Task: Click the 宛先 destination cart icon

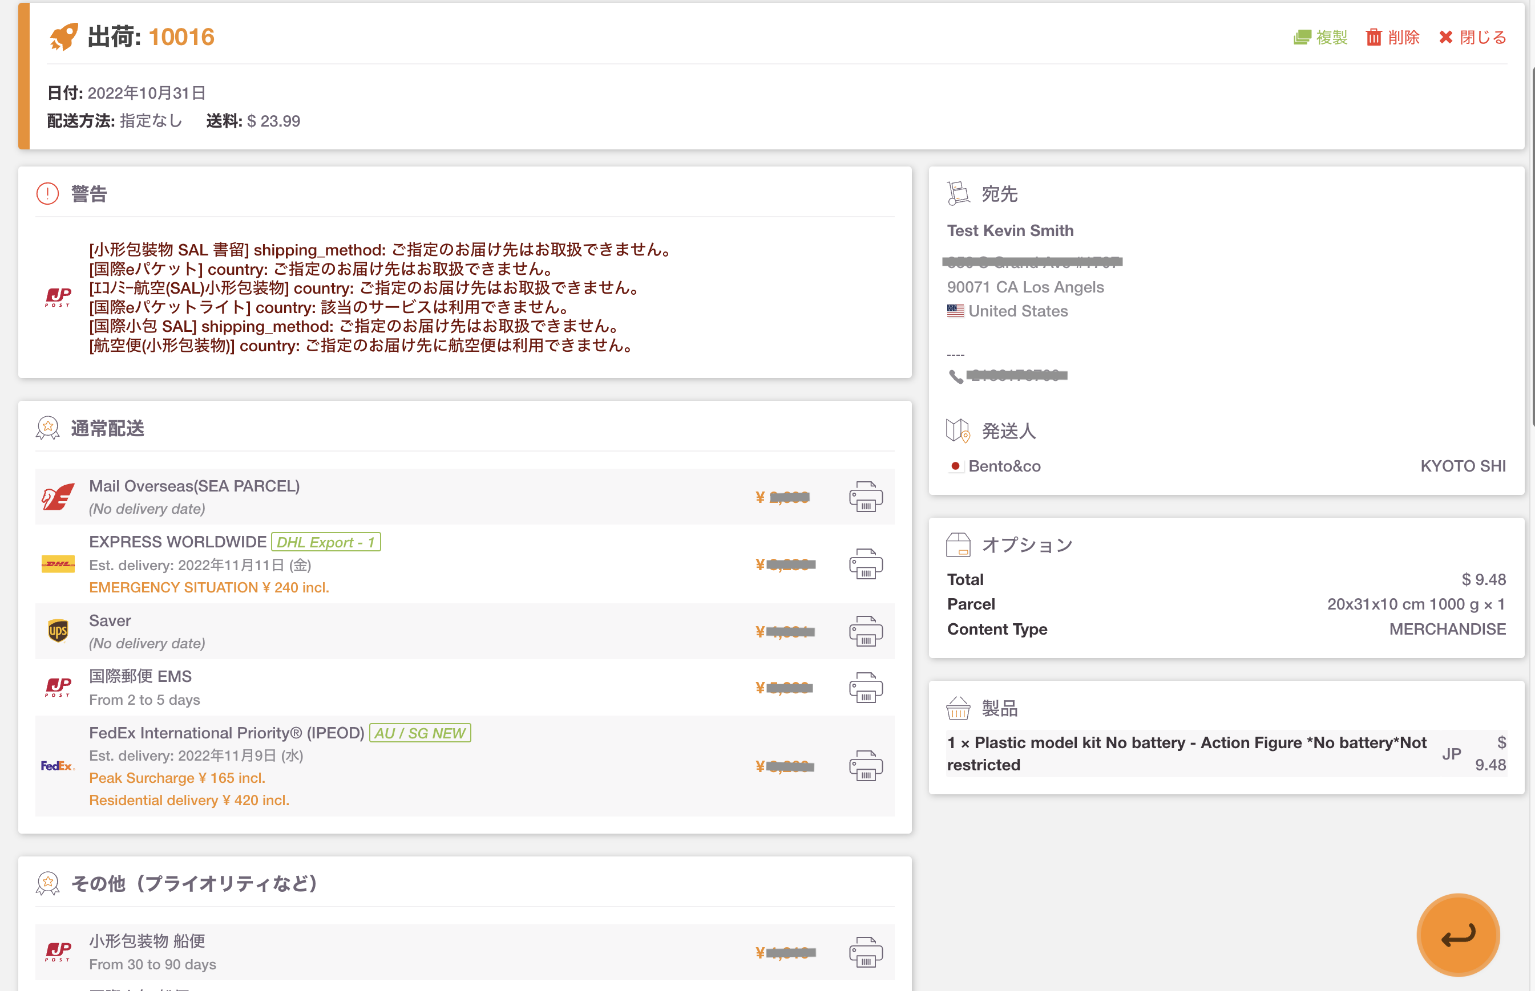Action: [x=958, y=193]
